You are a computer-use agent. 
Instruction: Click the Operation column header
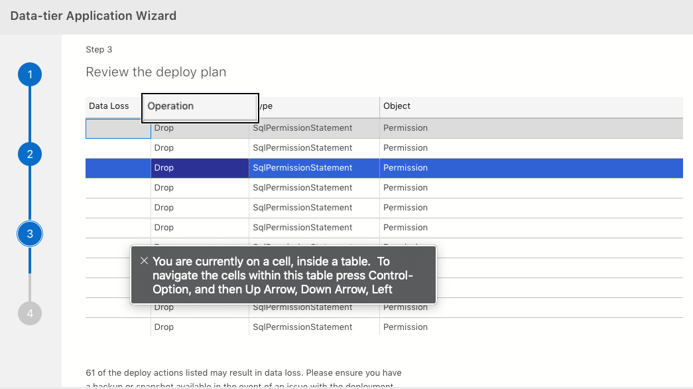click(171, 106)
